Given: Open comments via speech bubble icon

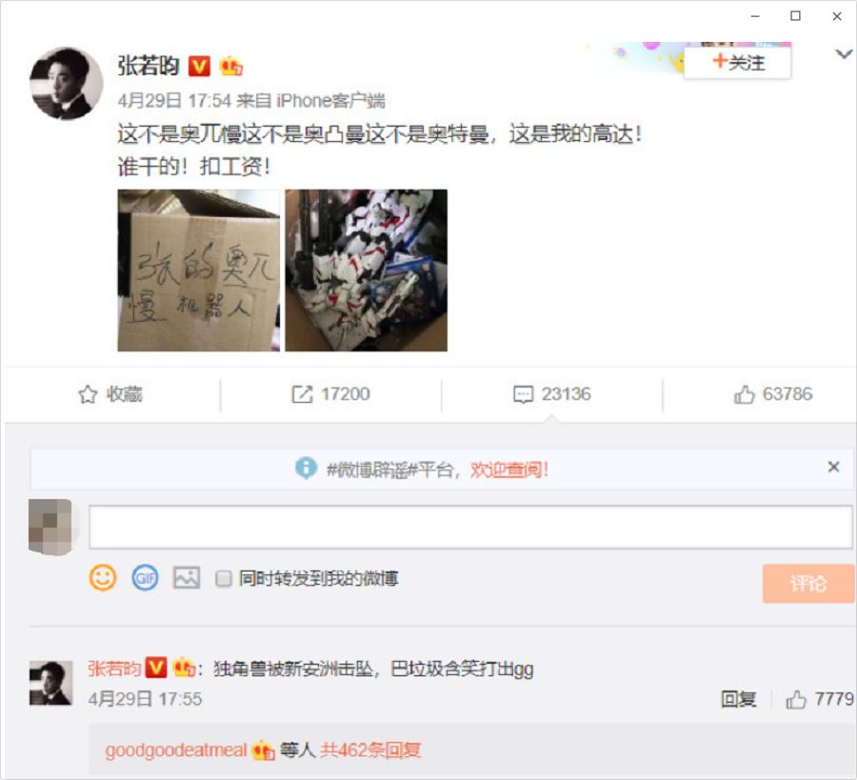Looking at the screenshot, I should coord(523,394).
